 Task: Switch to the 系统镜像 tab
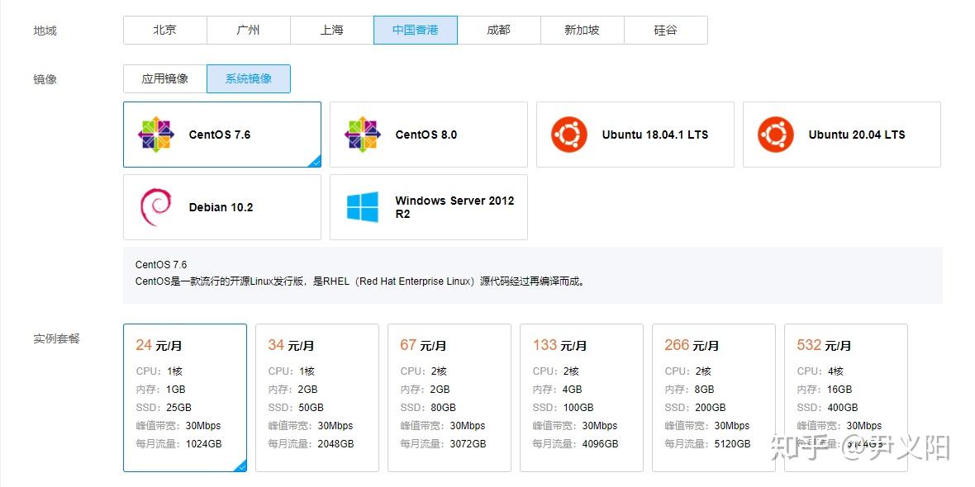click(248, 79)
